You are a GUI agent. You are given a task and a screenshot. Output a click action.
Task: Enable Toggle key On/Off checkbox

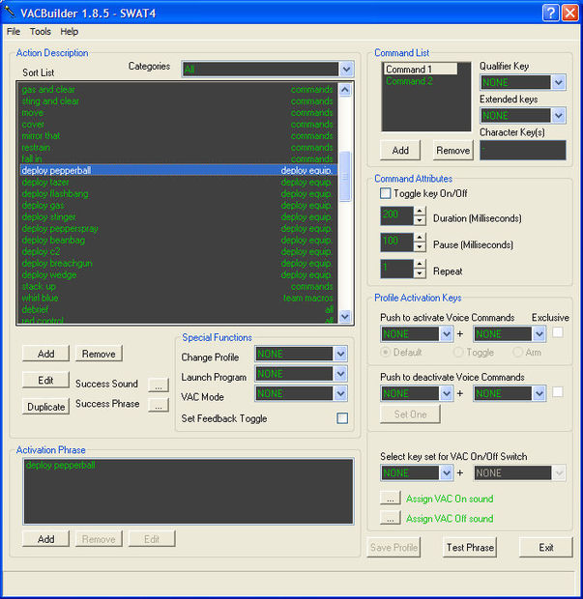click(386, 193)
